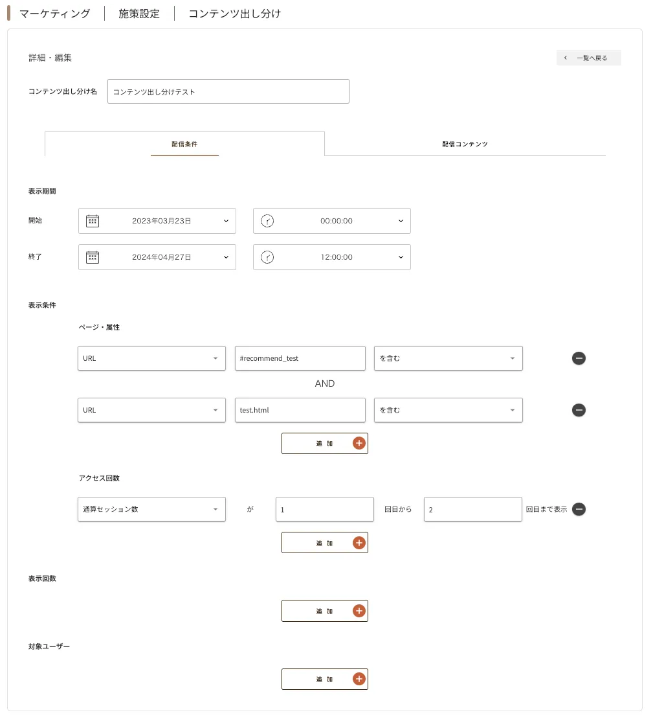Image resolution: width=653 pixels, height=719 pixels.
Task: Click plus icon in 対象ユーザー section
Action: click(x=359, y=679)
